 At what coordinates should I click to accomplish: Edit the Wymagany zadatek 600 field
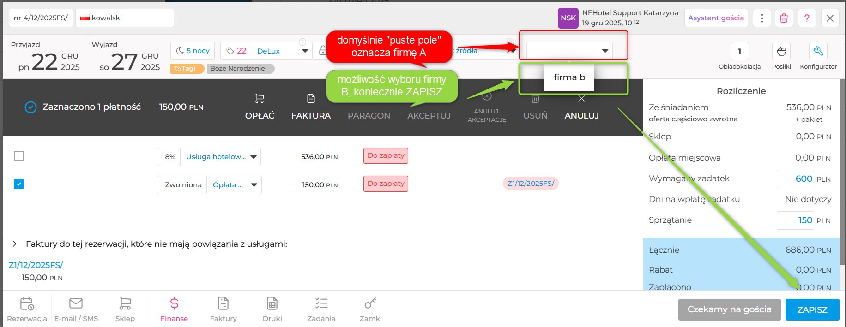[x=794, y=179]
